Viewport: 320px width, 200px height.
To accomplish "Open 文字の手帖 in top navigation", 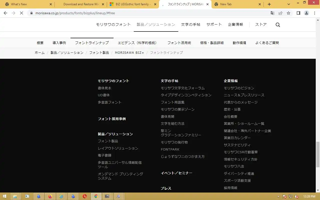I will [191, 24].
